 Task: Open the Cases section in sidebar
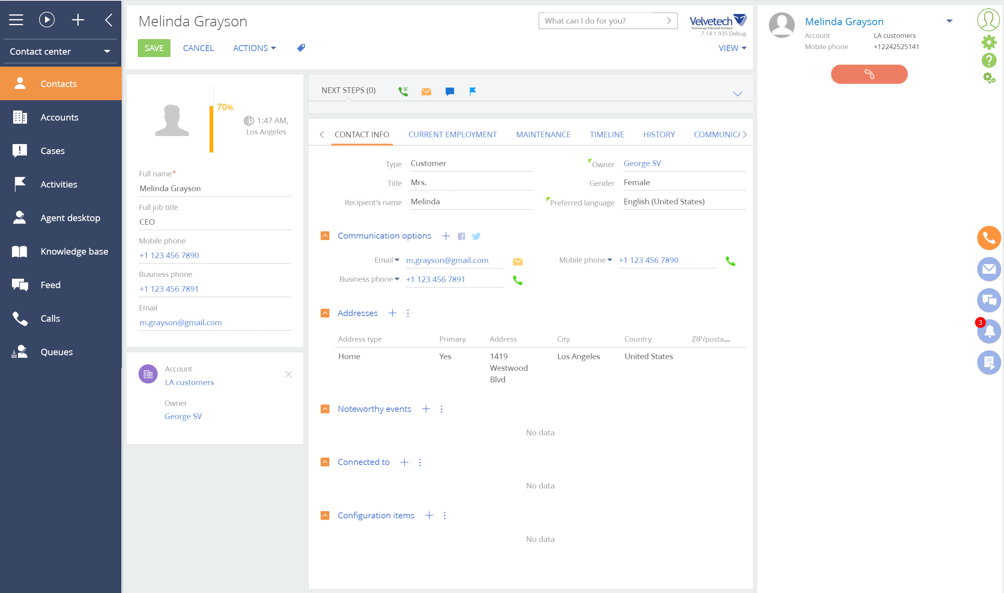[x=52, y=151]
